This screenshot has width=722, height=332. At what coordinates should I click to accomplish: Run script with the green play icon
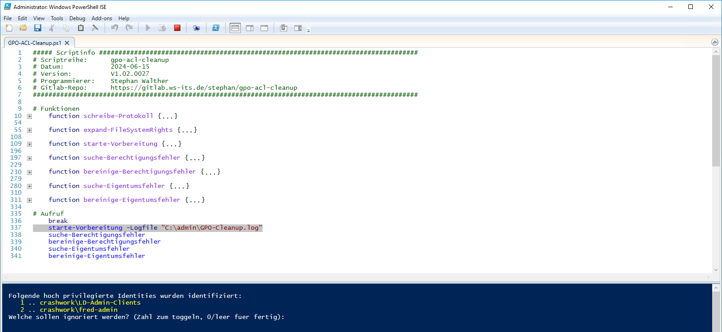(148, 28)
